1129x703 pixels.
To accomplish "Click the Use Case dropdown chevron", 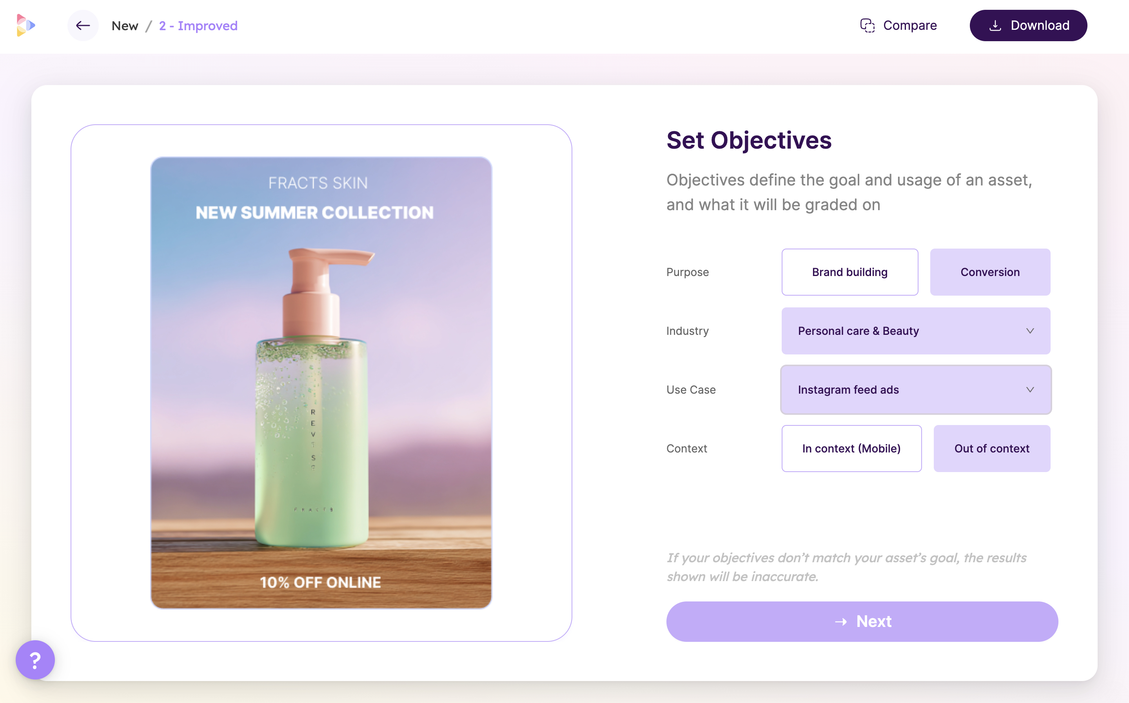I will click(1029, 390).
